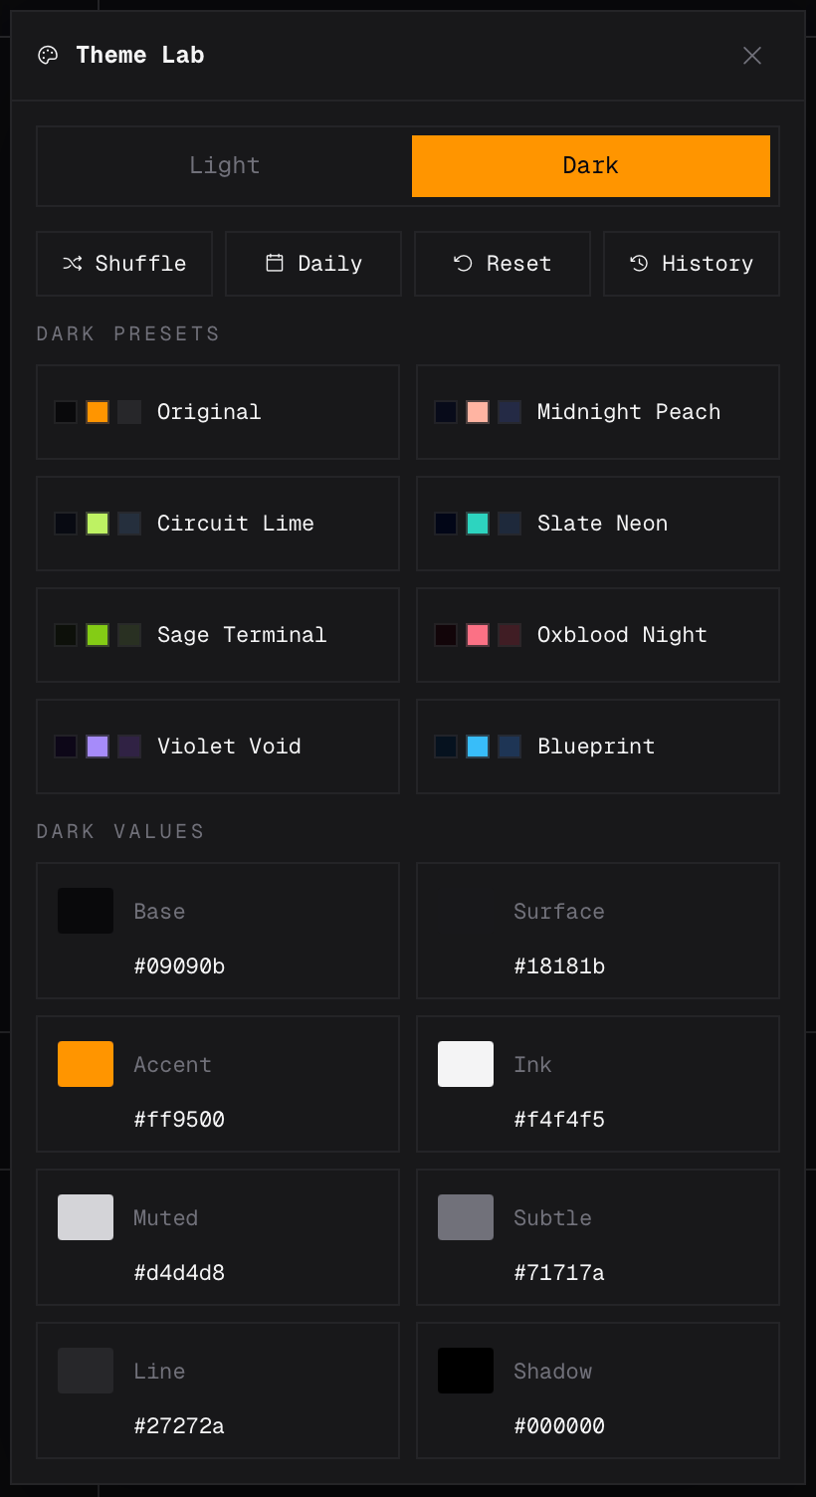This screenshot has width=816, height=1497.
Task: Click the Theme Lab title text
Action: click(x=140, y=56)
